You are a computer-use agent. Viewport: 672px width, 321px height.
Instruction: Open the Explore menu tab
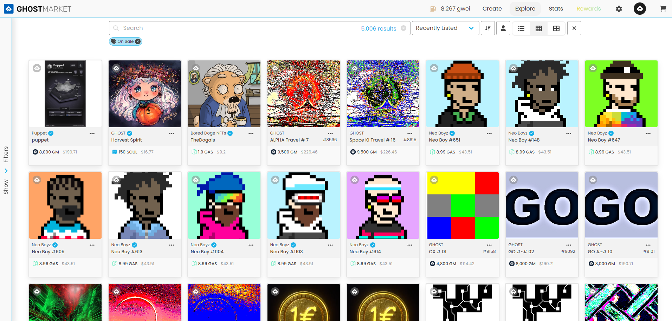[x=525, y=9]
